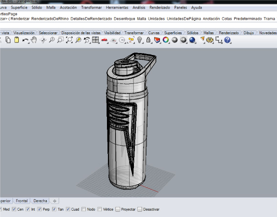Click the dimension tool icon

(219, 40)
